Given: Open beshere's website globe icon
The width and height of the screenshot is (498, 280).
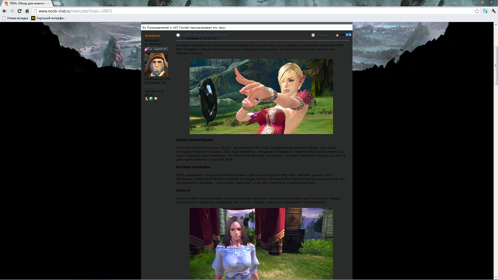Looking at the screenshot, I should [x=151, y=99].
